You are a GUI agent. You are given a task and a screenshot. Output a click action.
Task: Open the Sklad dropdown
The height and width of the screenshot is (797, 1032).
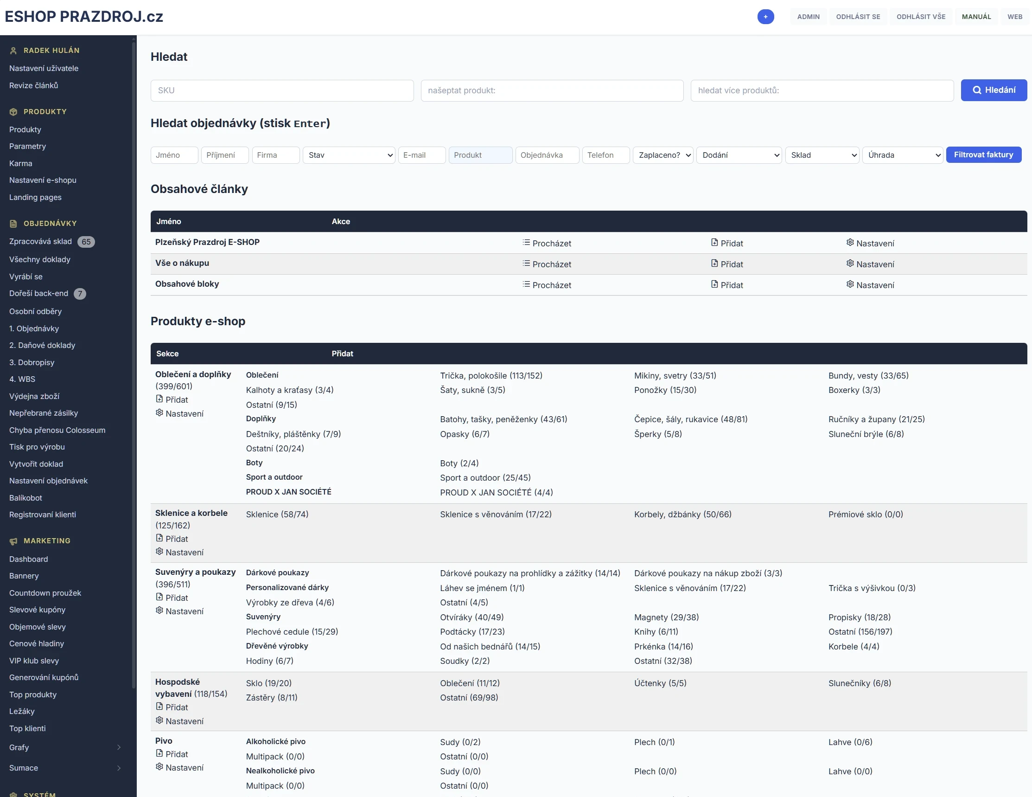pos(822,155)
